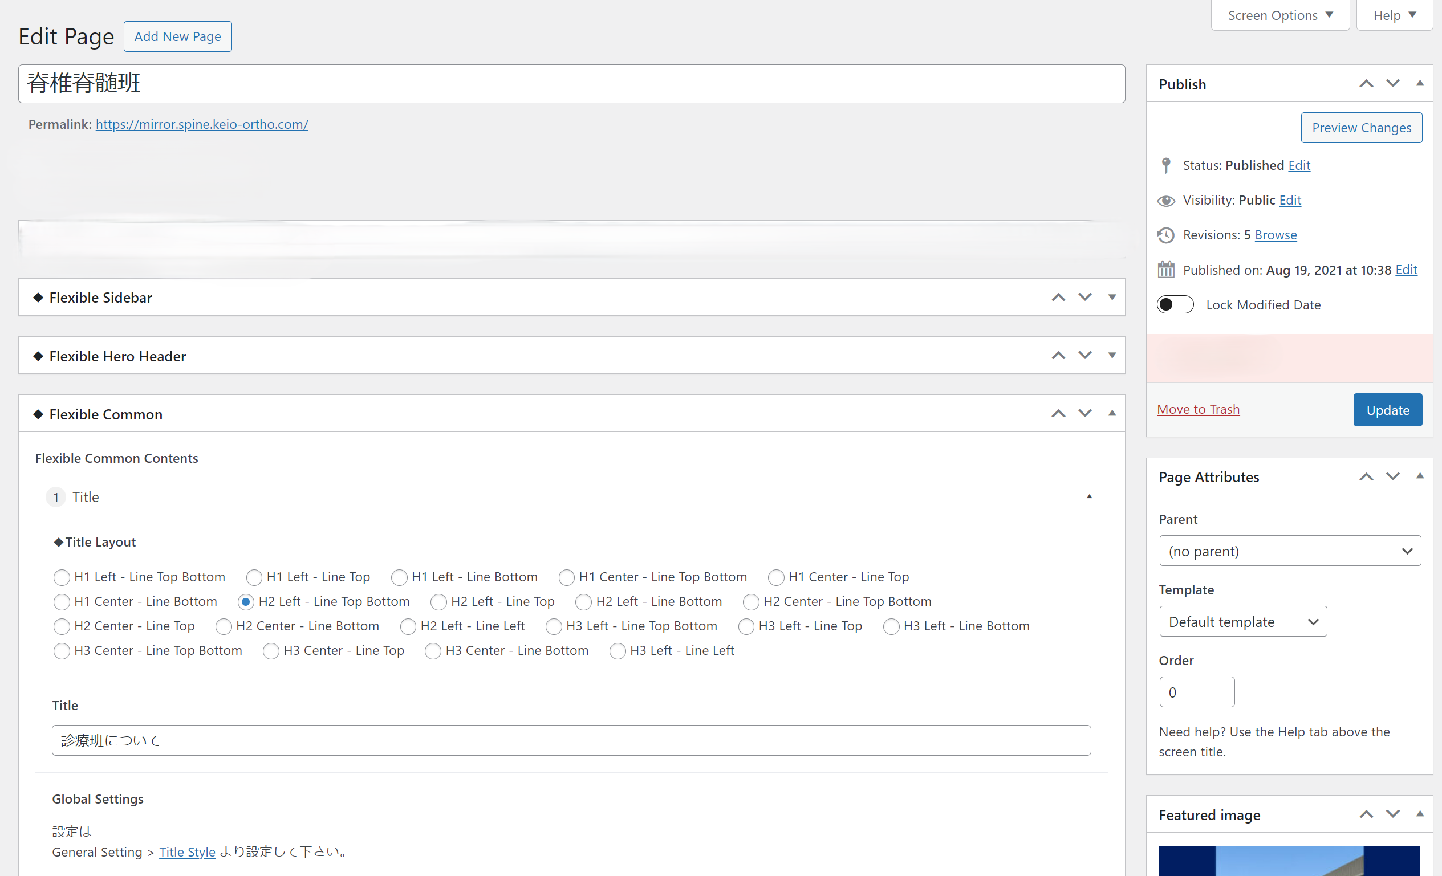Click the published date calendar icon
Viewport: 1442px width, 876px height.
[x=1166, y=270]
